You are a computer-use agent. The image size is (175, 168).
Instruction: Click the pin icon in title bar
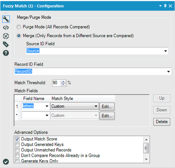coord(165,6)
